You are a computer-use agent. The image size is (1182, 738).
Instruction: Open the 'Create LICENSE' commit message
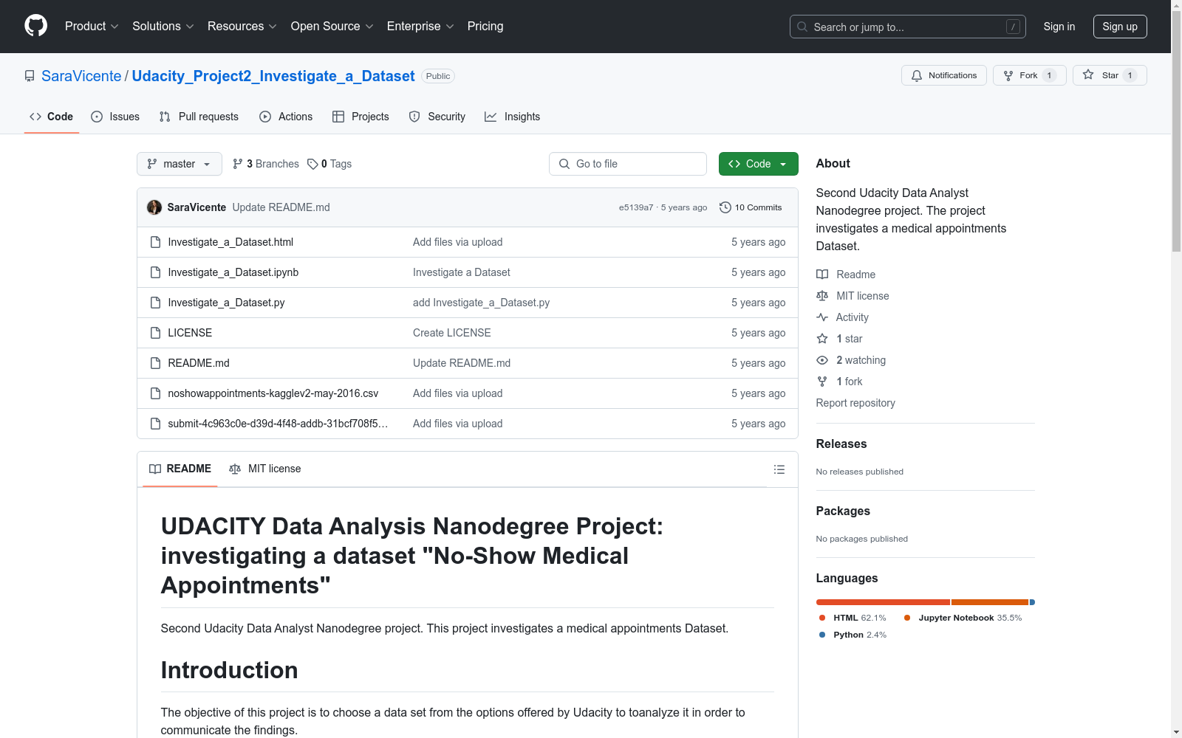pyautogui.click(x=452, y=333)
